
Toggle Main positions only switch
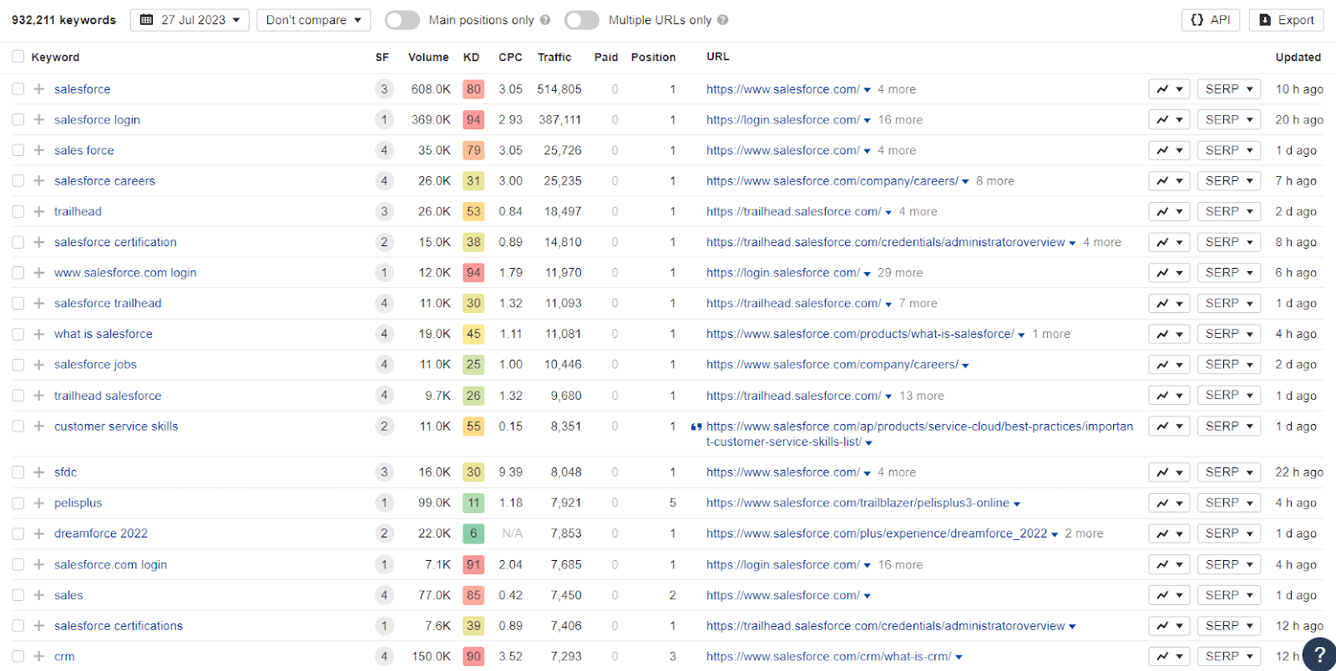click(x=402, y=20)
